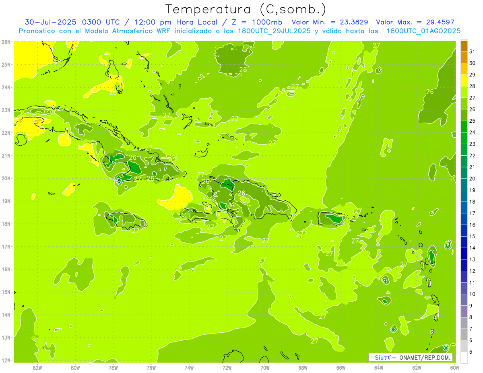This screenshot has height=373, width=483.
Task: Click color scale label "31"
Action: point(473,52)
